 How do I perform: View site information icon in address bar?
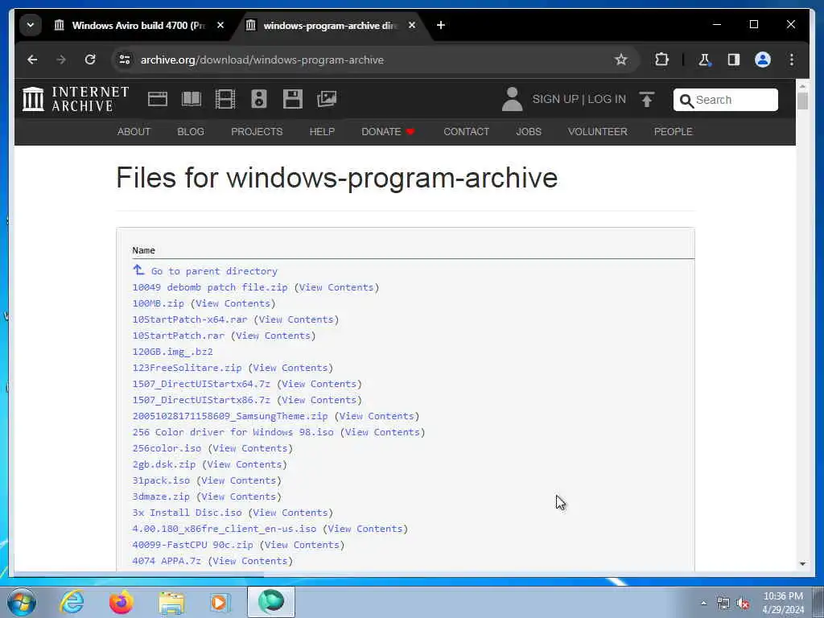(x=125, y=60)
